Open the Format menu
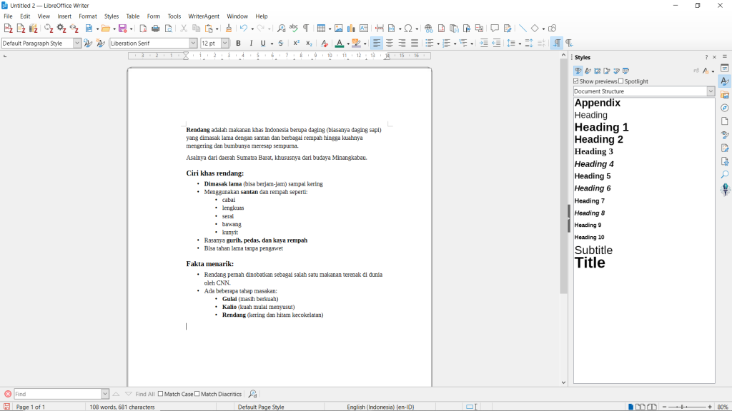732x411 pixels. coord(88,16)
